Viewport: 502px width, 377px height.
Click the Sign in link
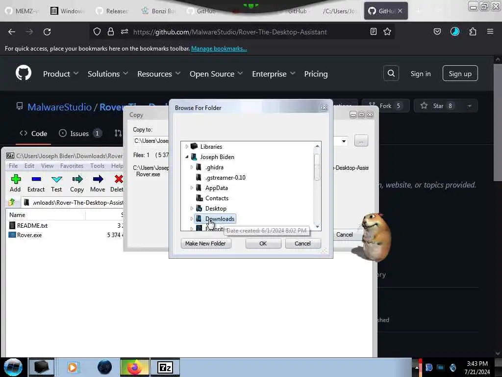(x=420, y=74)
